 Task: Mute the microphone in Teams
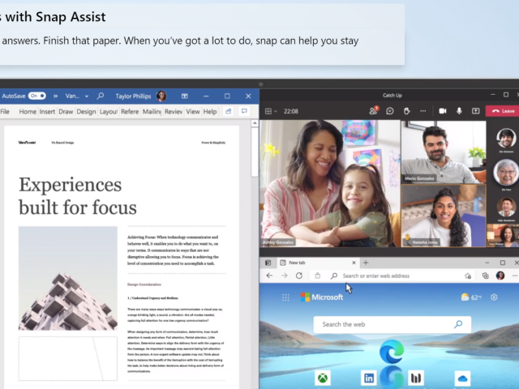coord(459,111)
